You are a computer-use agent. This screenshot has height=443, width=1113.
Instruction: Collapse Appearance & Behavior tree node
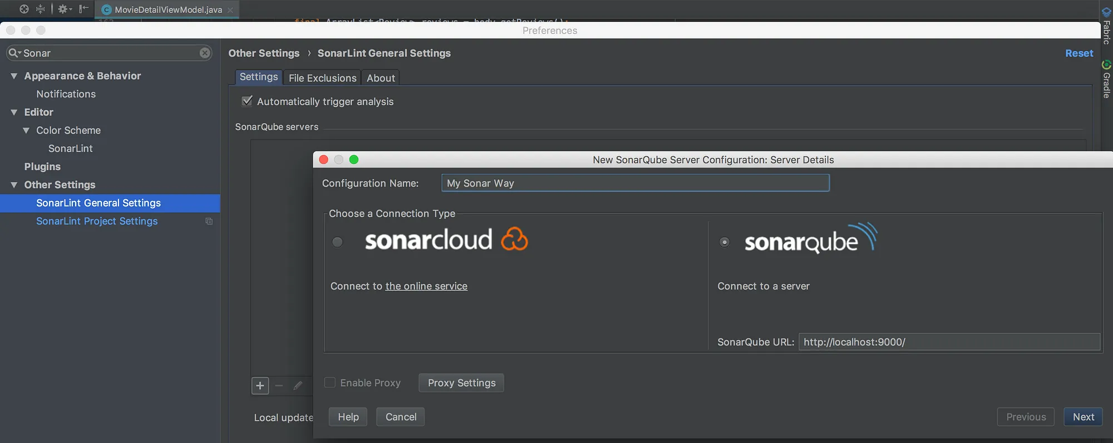tap(14, 76)
